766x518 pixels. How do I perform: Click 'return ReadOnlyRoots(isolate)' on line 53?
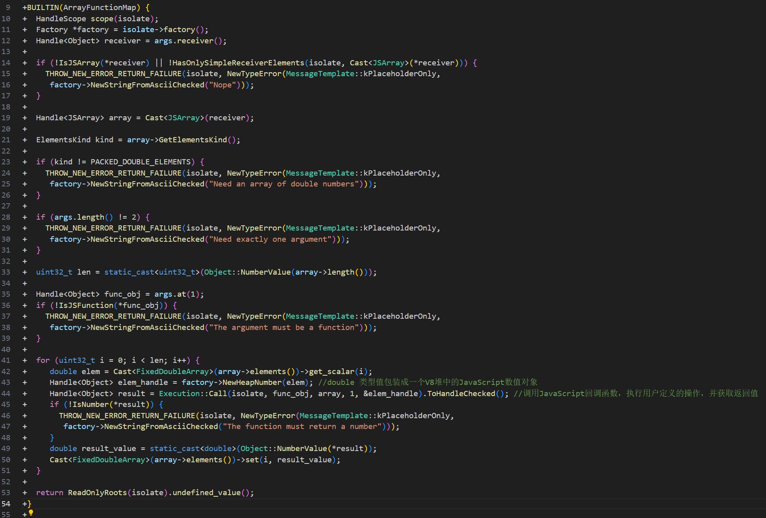click(x=102, y=493)
